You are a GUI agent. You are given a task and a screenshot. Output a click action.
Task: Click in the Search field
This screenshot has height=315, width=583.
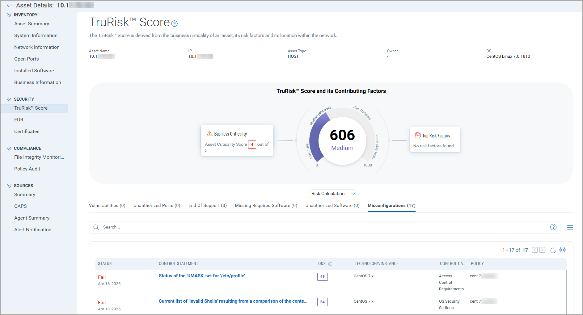(324, 227)
